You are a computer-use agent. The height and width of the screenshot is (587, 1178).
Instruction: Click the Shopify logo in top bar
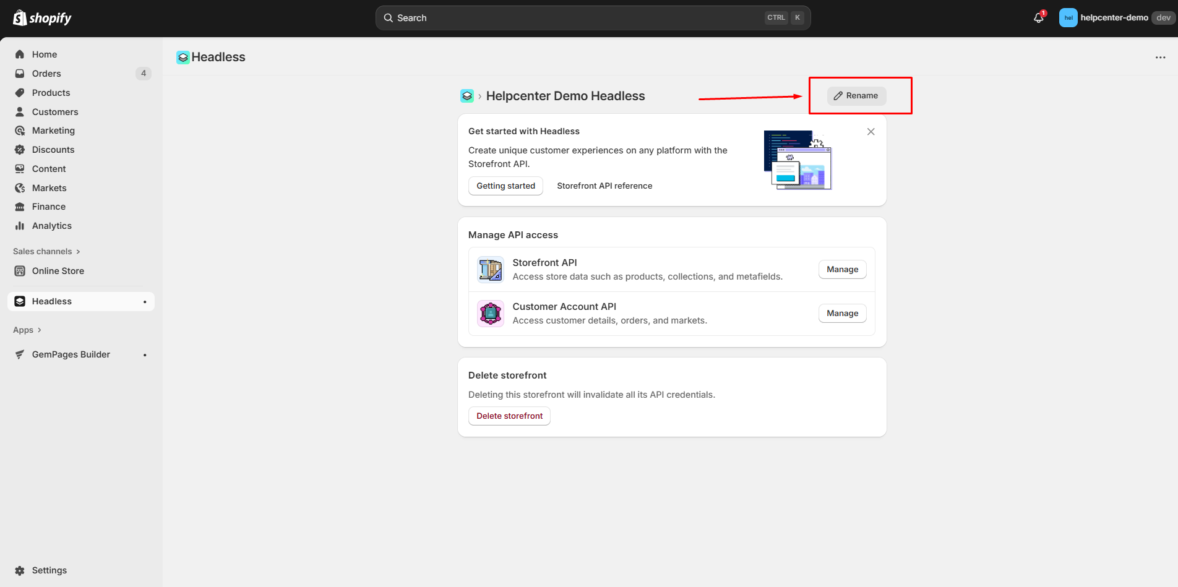click(42, 18)
